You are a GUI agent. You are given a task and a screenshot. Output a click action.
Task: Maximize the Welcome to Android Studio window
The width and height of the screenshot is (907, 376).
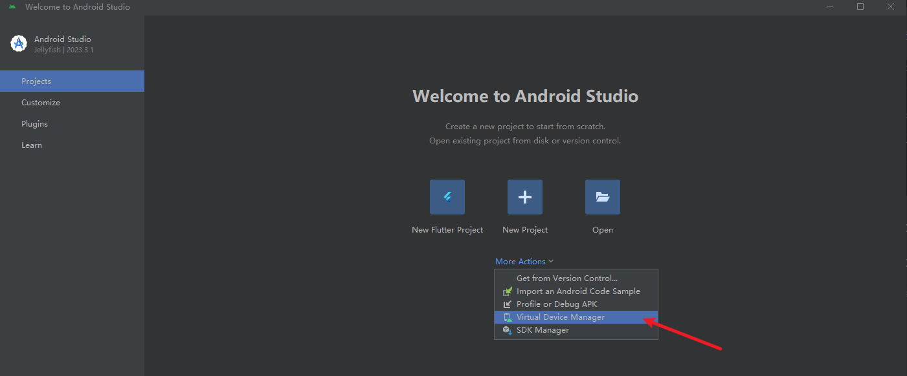(x=860, y=7)
